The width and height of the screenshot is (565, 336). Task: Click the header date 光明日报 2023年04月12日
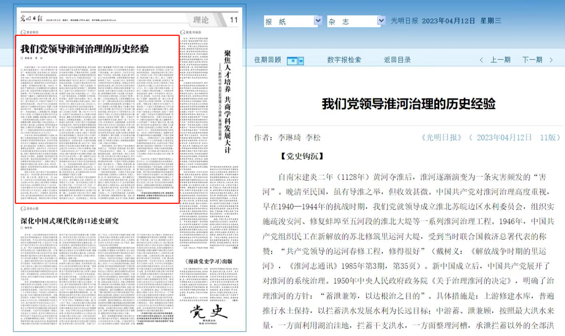[x=433, y=21]
